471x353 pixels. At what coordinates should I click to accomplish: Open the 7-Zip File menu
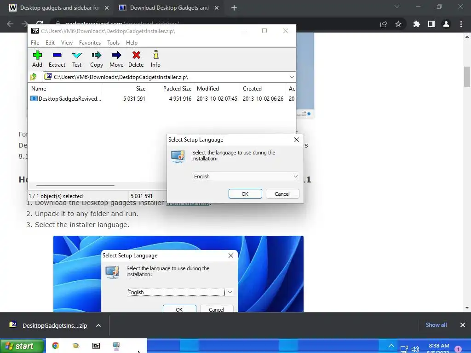(x=35, y=43)
